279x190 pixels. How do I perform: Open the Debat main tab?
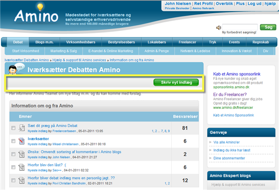[18, 42]
